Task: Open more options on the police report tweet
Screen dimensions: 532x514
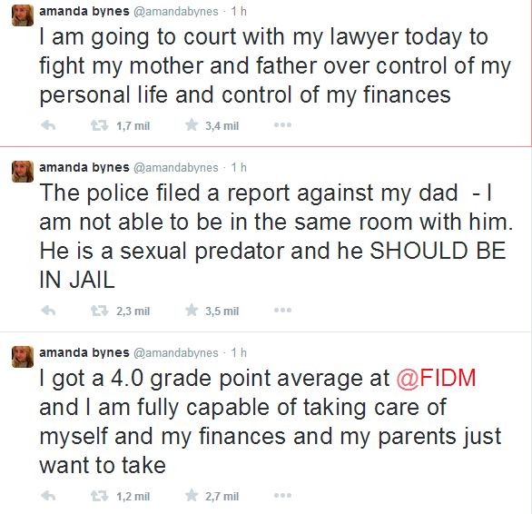Action: pyautogui.click(x=282, y=310)
